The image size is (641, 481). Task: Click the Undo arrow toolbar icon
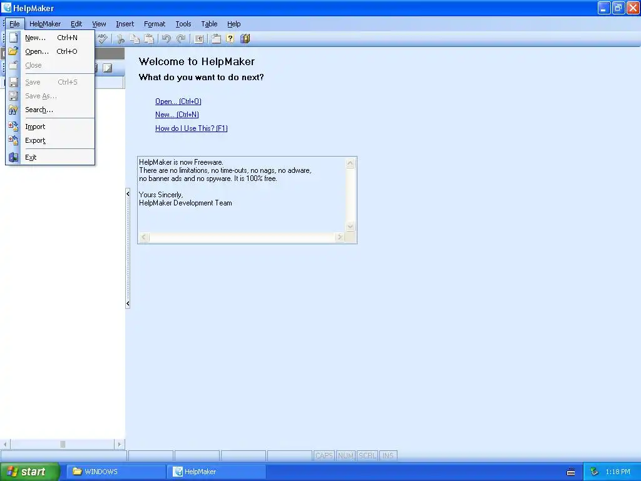point(166,39)
